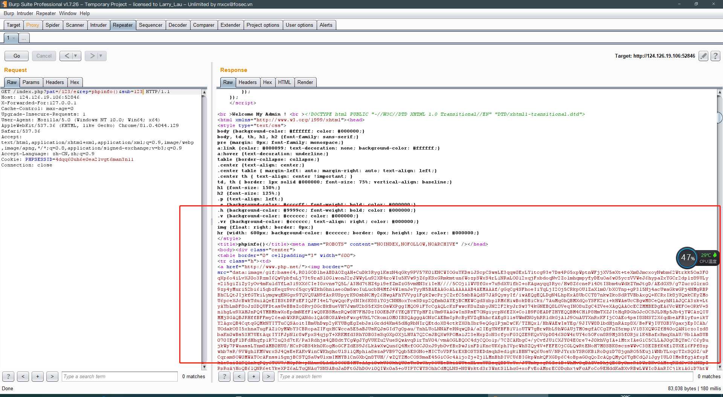
Task: Select the request Headers tab
Action: tap(55, 82)
